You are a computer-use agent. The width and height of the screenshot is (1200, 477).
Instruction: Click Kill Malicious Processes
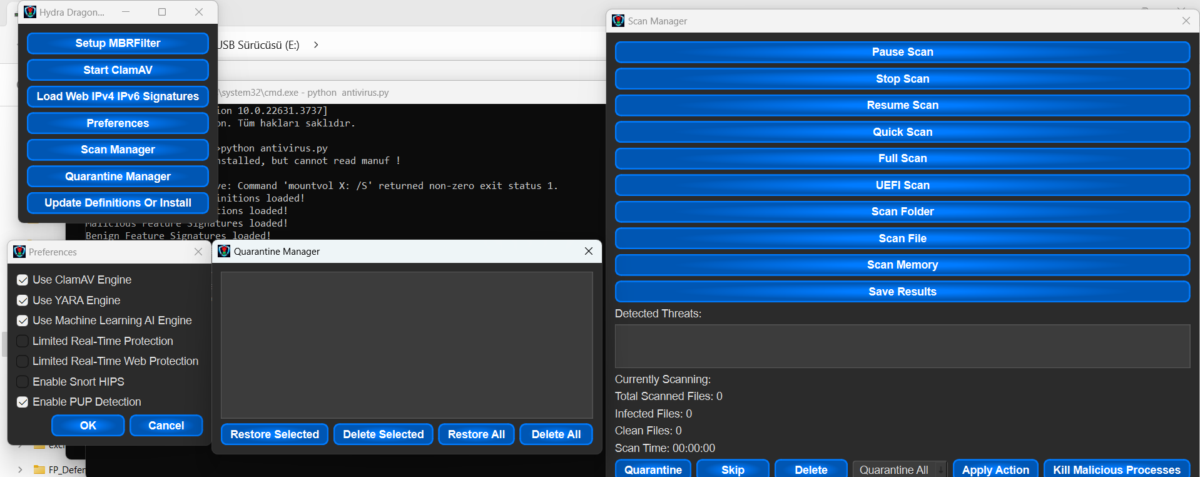click(x=1117, y=469)
